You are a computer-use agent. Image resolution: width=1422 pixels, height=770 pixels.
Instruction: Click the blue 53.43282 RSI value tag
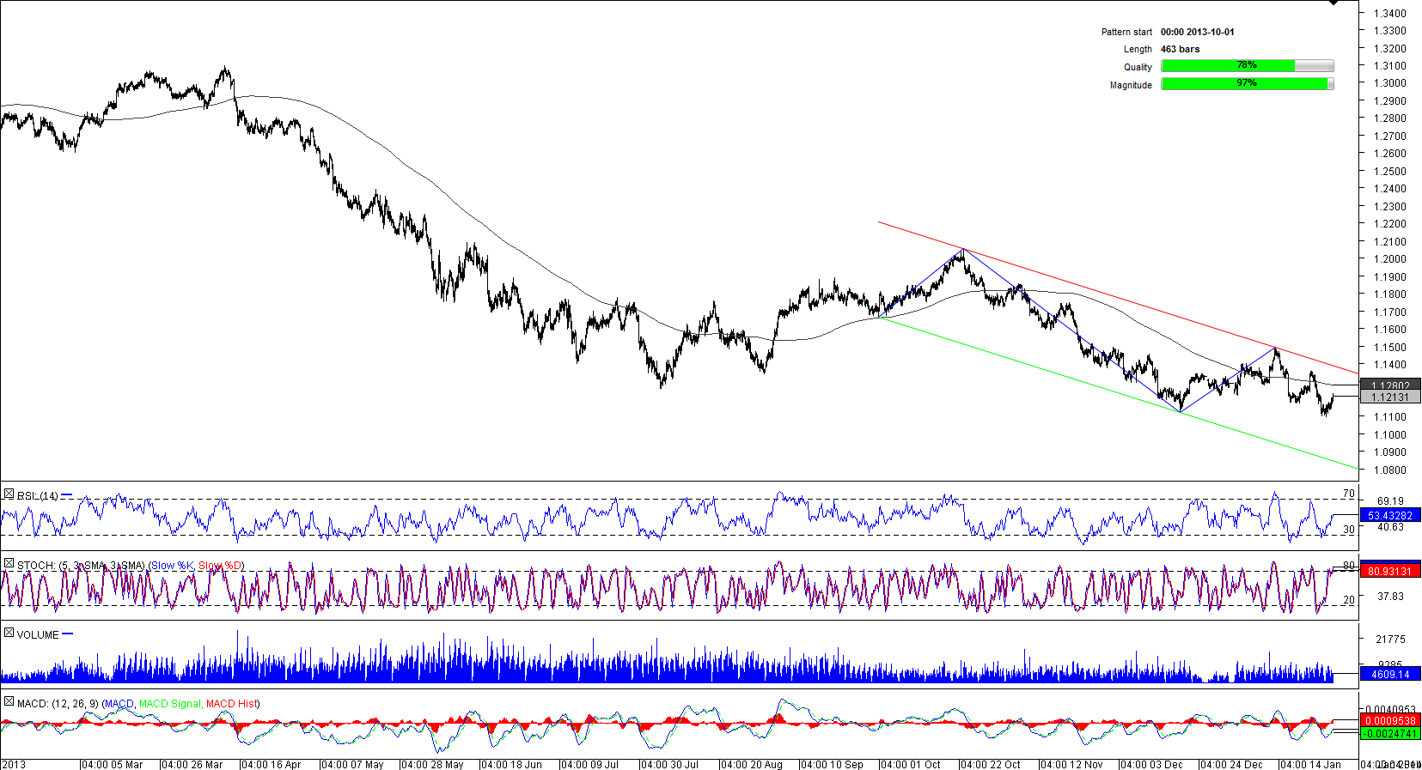1389,516
